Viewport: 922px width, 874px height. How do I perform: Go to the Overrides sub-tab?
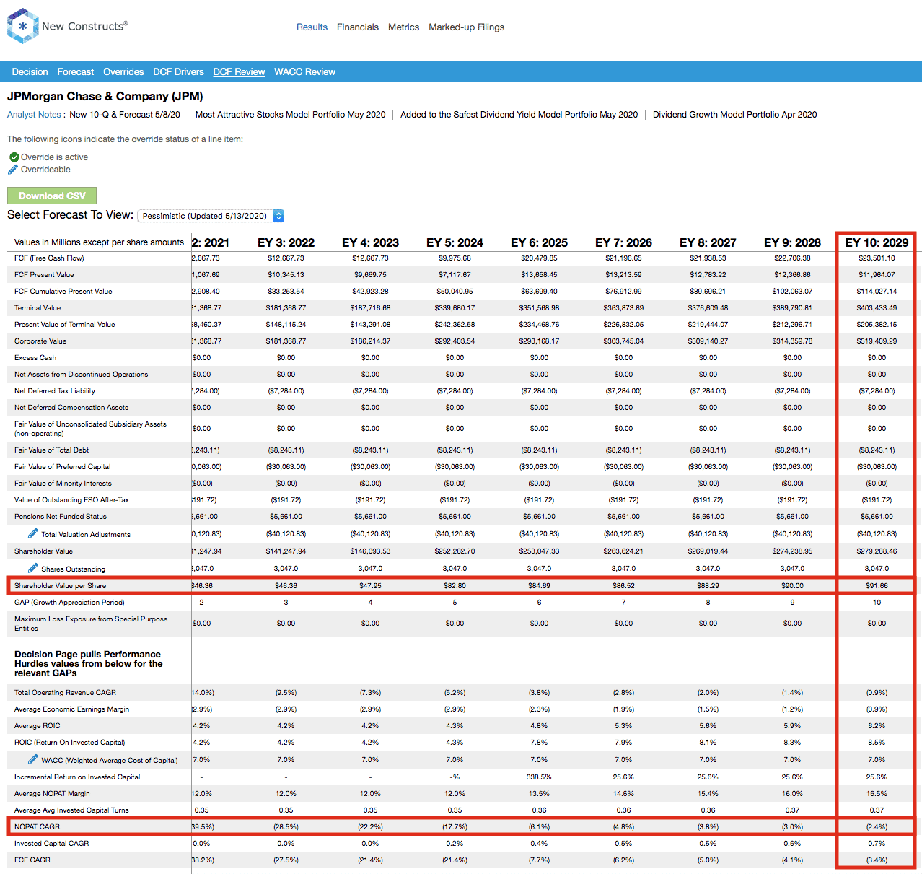[x=123, y=72]
